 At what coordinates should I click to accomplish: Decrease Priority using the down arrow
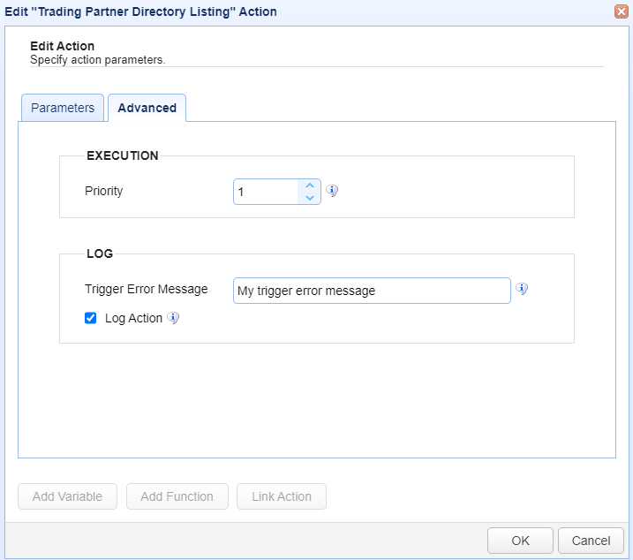pos(310,198)
